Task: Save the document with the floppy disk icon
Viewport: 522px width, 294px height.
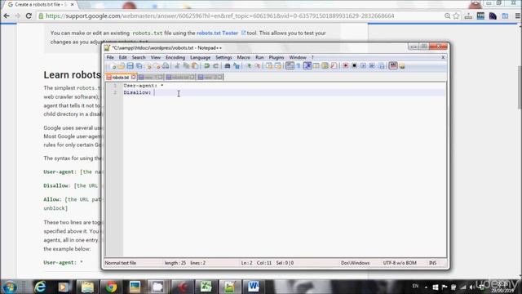Action: pos(130,66)
